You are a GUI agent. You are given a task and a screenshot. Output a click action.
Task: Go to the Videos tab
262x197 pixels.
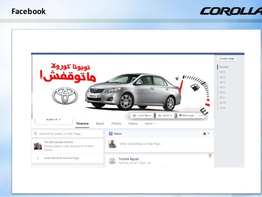pyautogui.click(x=133, y=124)
